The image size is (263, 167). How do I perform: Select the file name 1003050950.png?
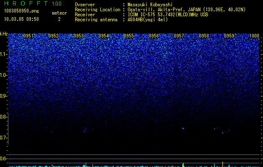[21, 11]
